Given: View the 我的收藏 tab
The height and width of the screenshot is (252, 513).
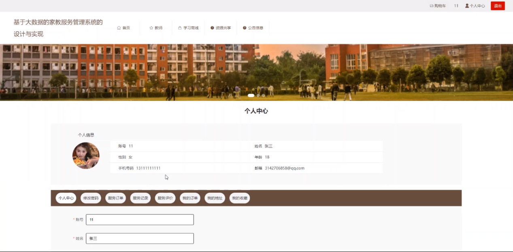Looking at the screenshot, I should (x=239, y=198).
